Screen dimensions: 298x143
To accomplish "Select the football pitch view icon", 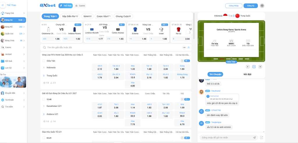I will click(x=254, y=66).
